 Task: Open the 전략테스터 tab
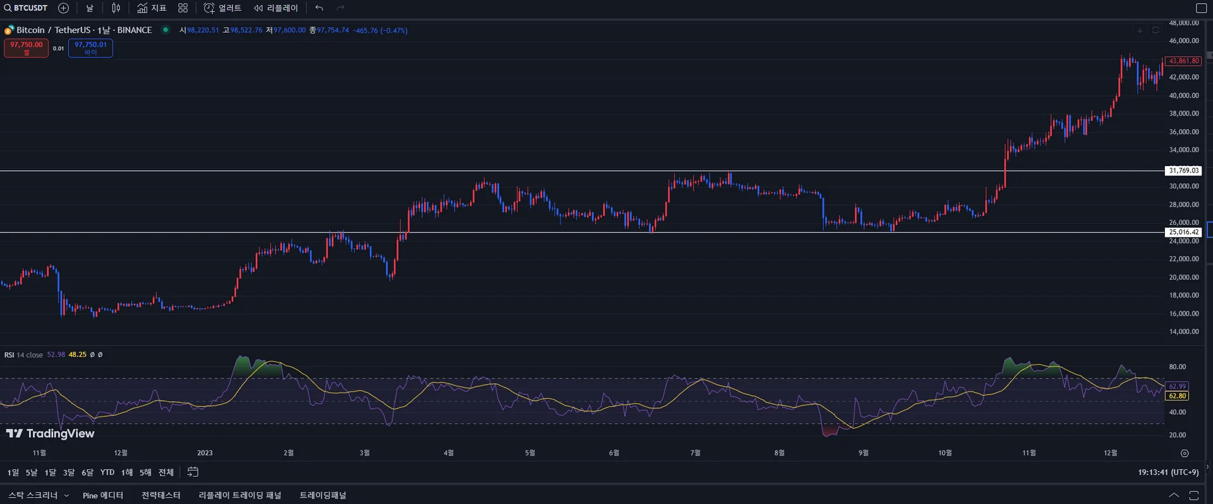[161, 496]
